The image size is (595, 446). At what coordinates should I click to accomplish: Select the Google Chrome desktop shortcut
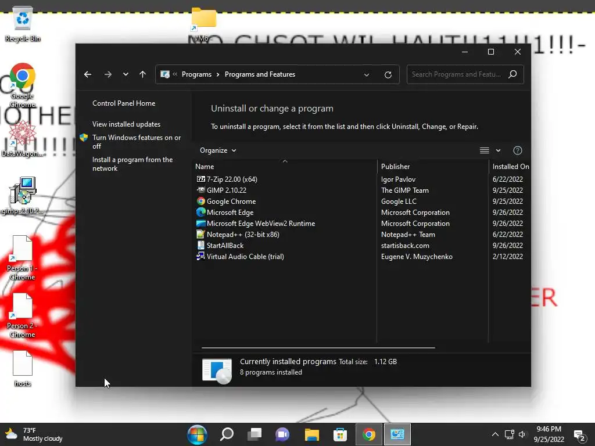pyautogui.click(x=23, y=85)
